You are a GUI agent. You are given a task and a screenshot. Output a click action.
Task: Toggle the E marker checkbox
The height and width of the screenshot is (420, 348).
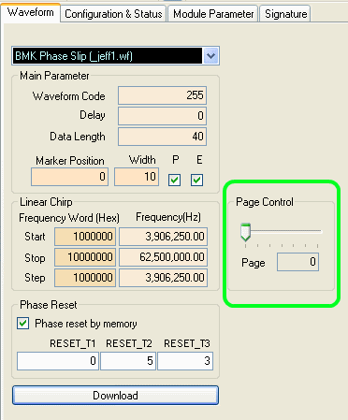[196, 180]
